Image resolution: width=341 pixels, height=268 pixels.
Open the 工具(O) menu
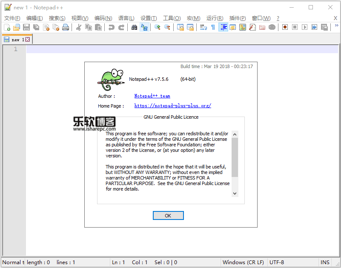click(172, 18)
